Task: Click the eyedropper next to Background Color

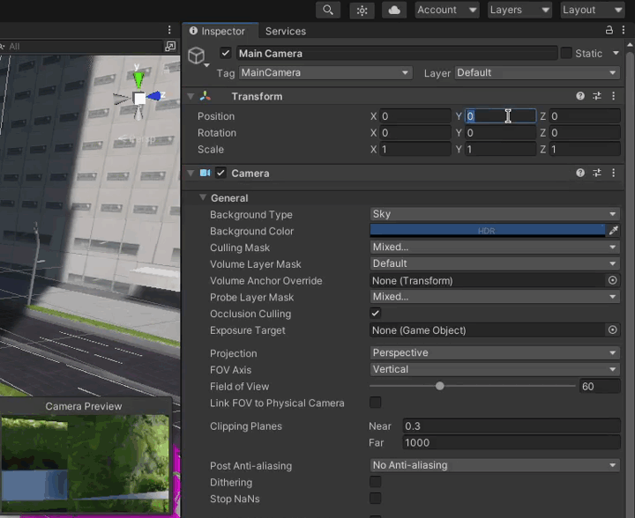Action: click(613, 231)
